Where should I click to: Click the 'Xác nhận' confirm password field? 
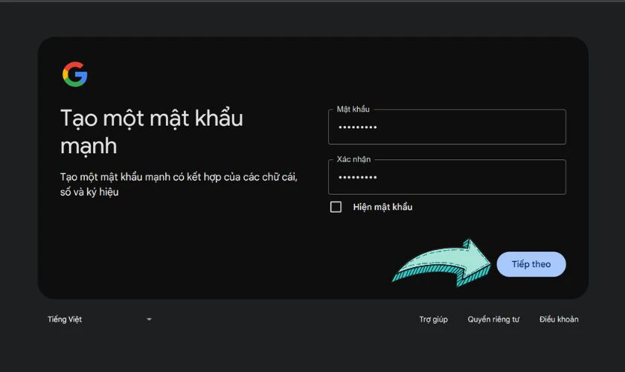click(x=447, y=177)
